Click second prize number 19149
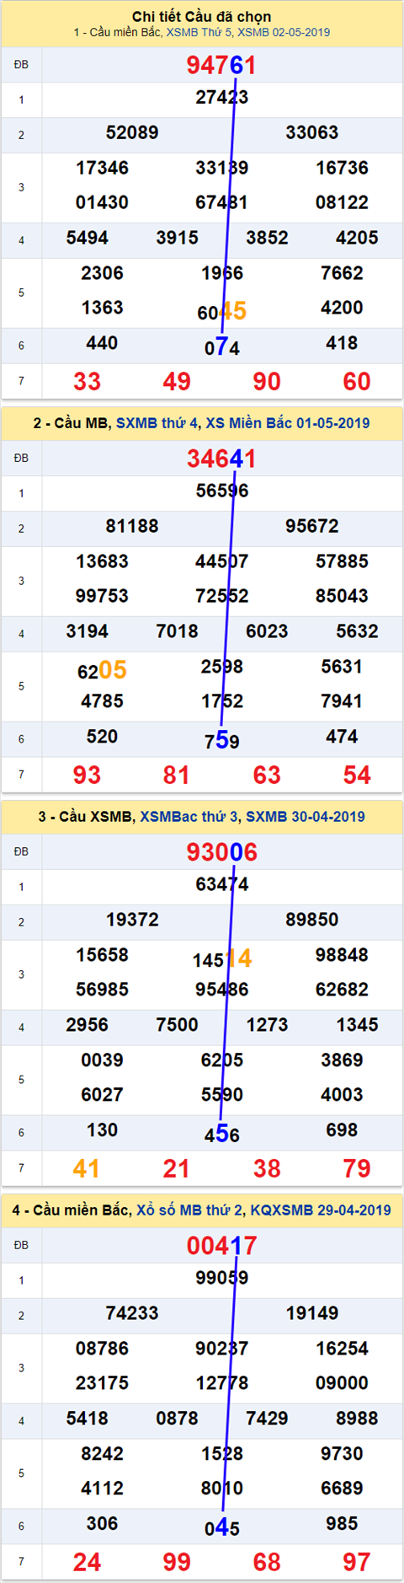This screenshot has width=404, height=1583. tap(312, 1313)
